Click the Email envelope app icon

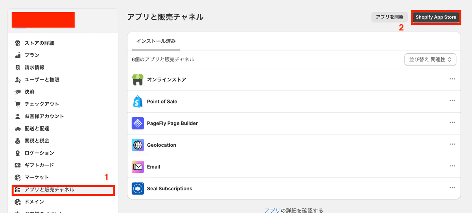point(138,167)
